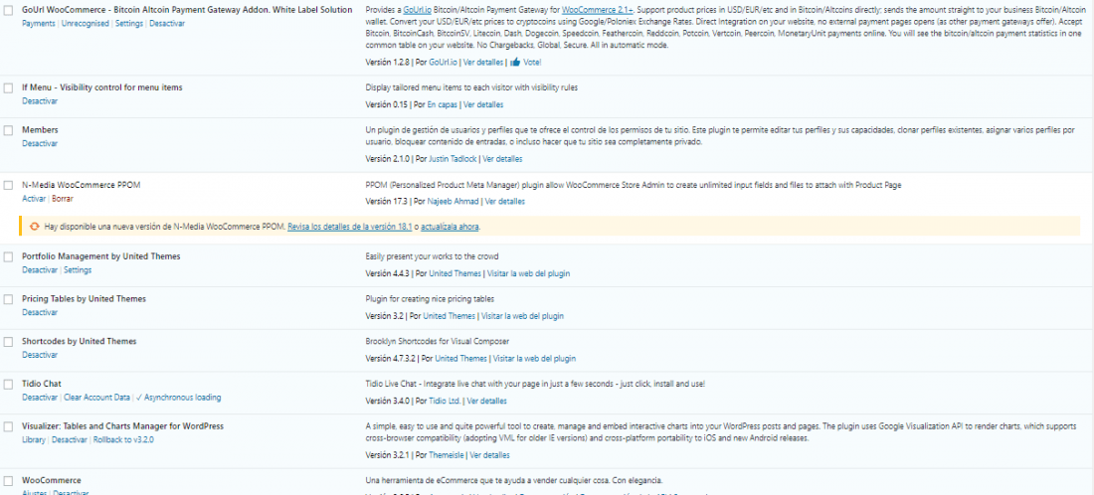
Task: Open Unrecognised link under GoUrl WooCommerce
Action: point(86,24)
